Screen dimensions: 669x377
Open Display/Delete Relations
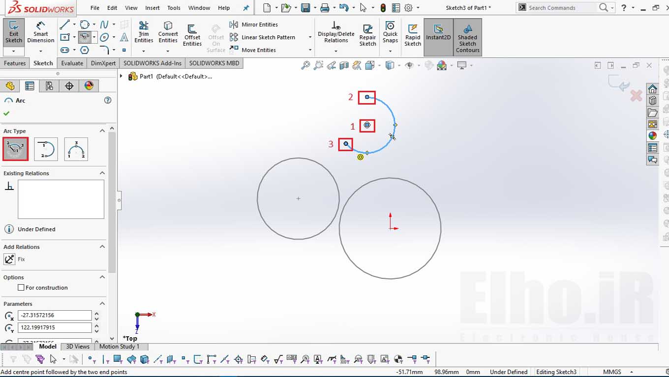pyautogui.click(x=336, y=32)
